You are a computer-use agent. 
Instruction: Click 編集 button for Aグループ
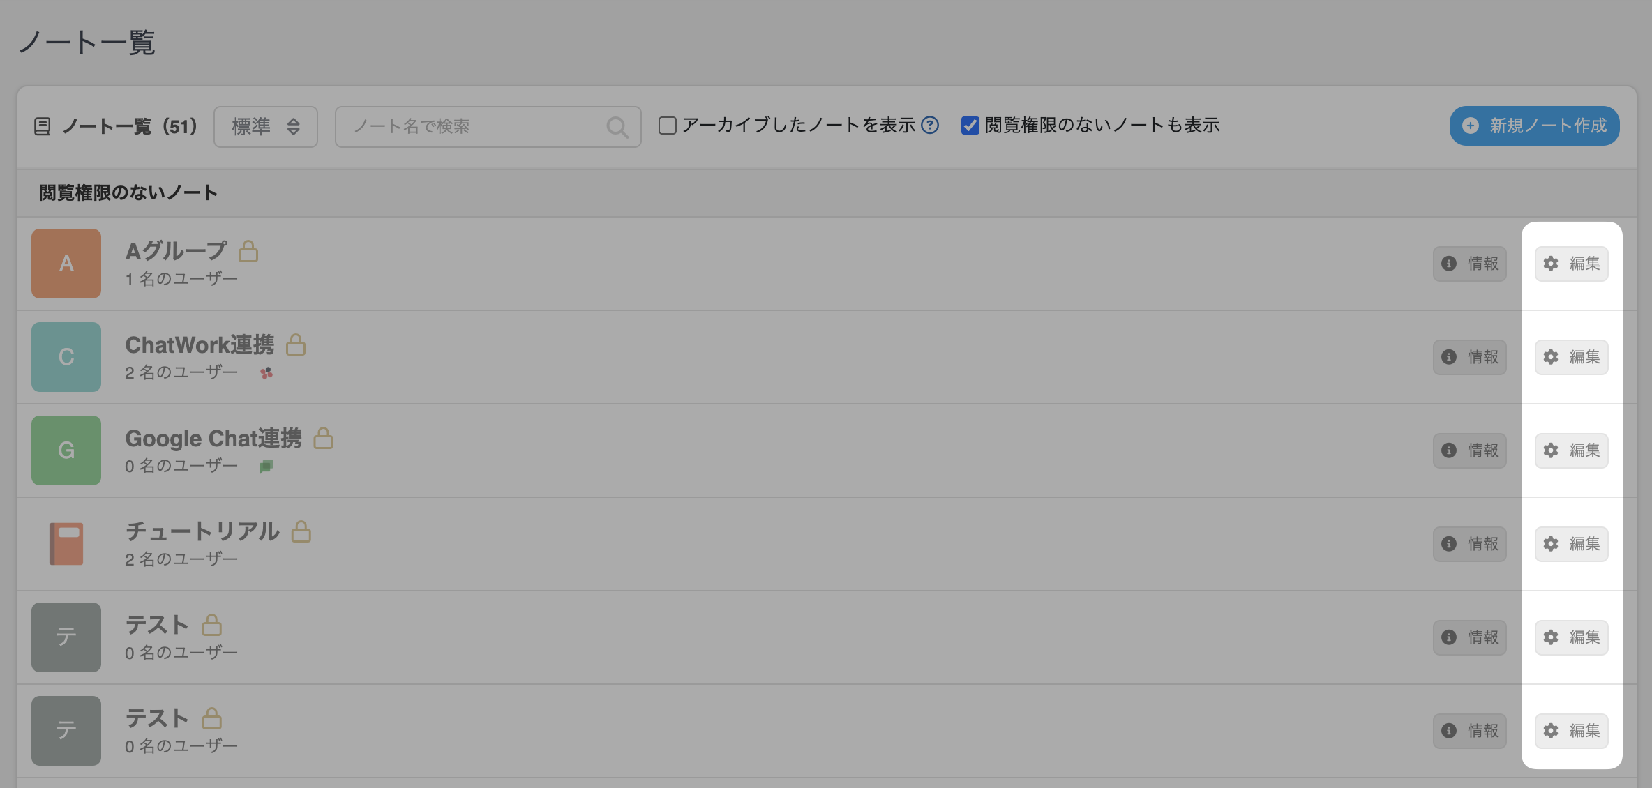click(1571, 264)
